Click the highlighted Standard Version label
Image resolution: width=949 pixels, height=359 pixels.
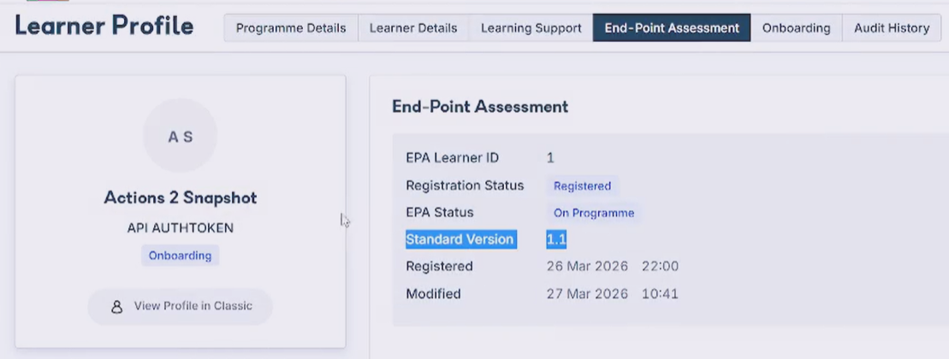tap(460, 239)
